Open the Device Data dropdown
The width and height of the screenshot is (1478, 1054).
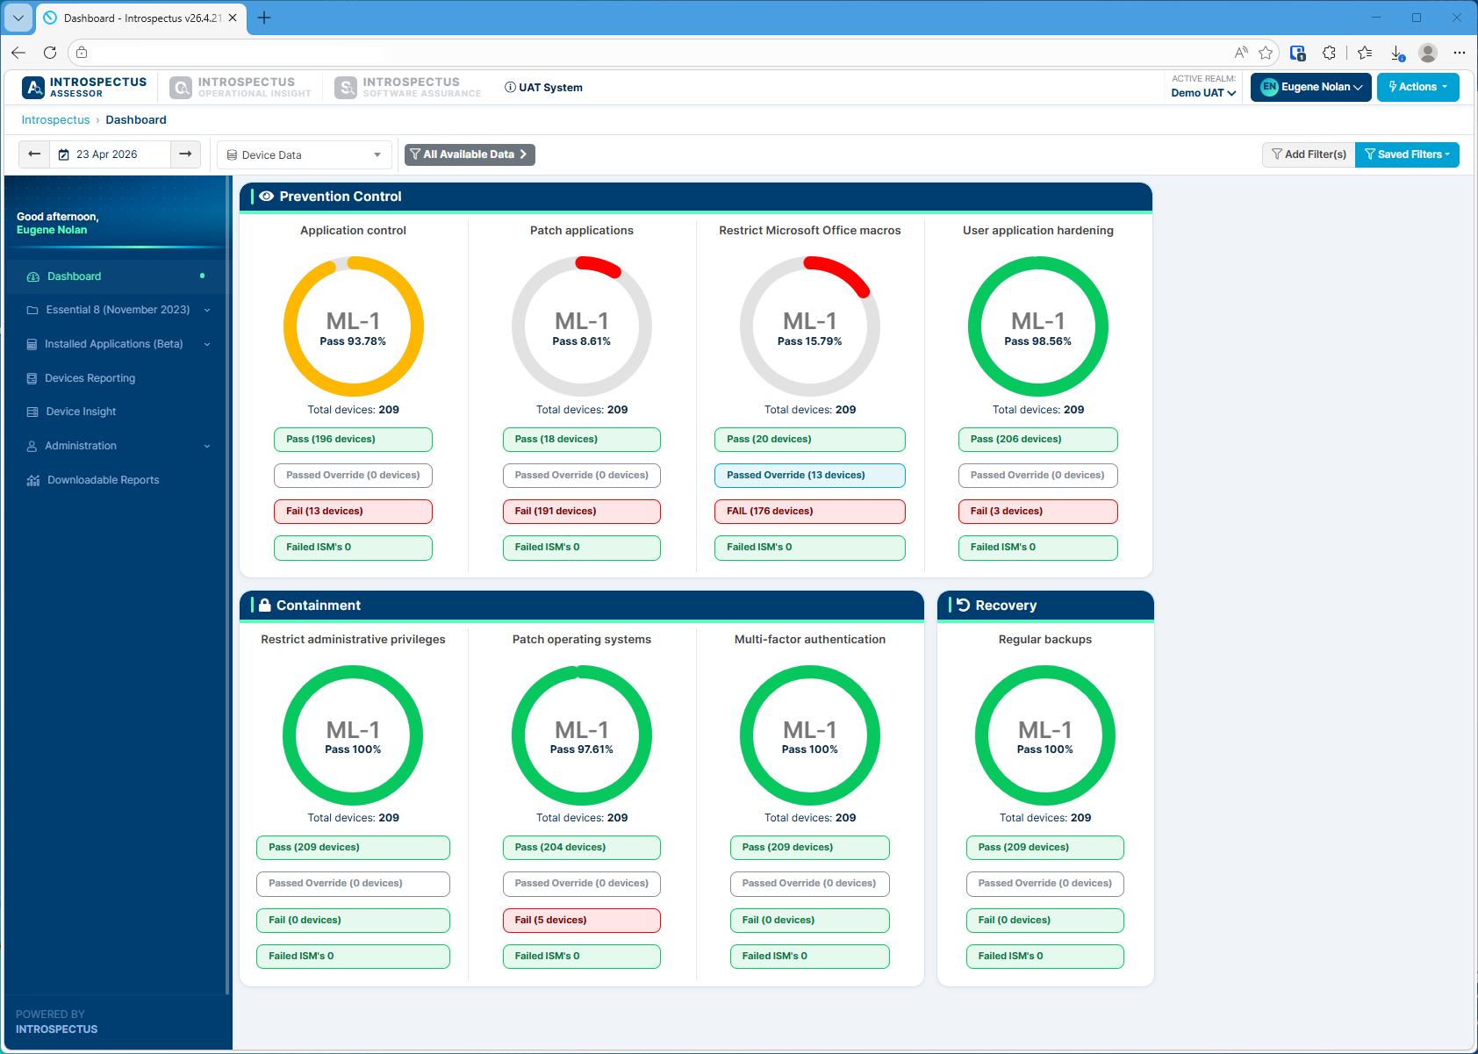304,155
